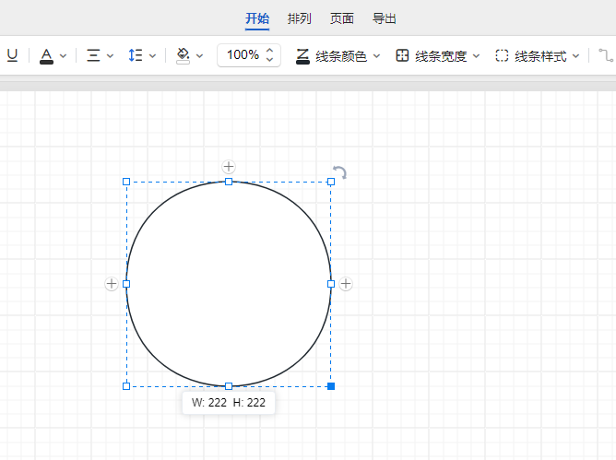The width and height of the screenshot is (616, 460).
Task: Click the plus connector above the circle
Action: click(x=229, y=167)
